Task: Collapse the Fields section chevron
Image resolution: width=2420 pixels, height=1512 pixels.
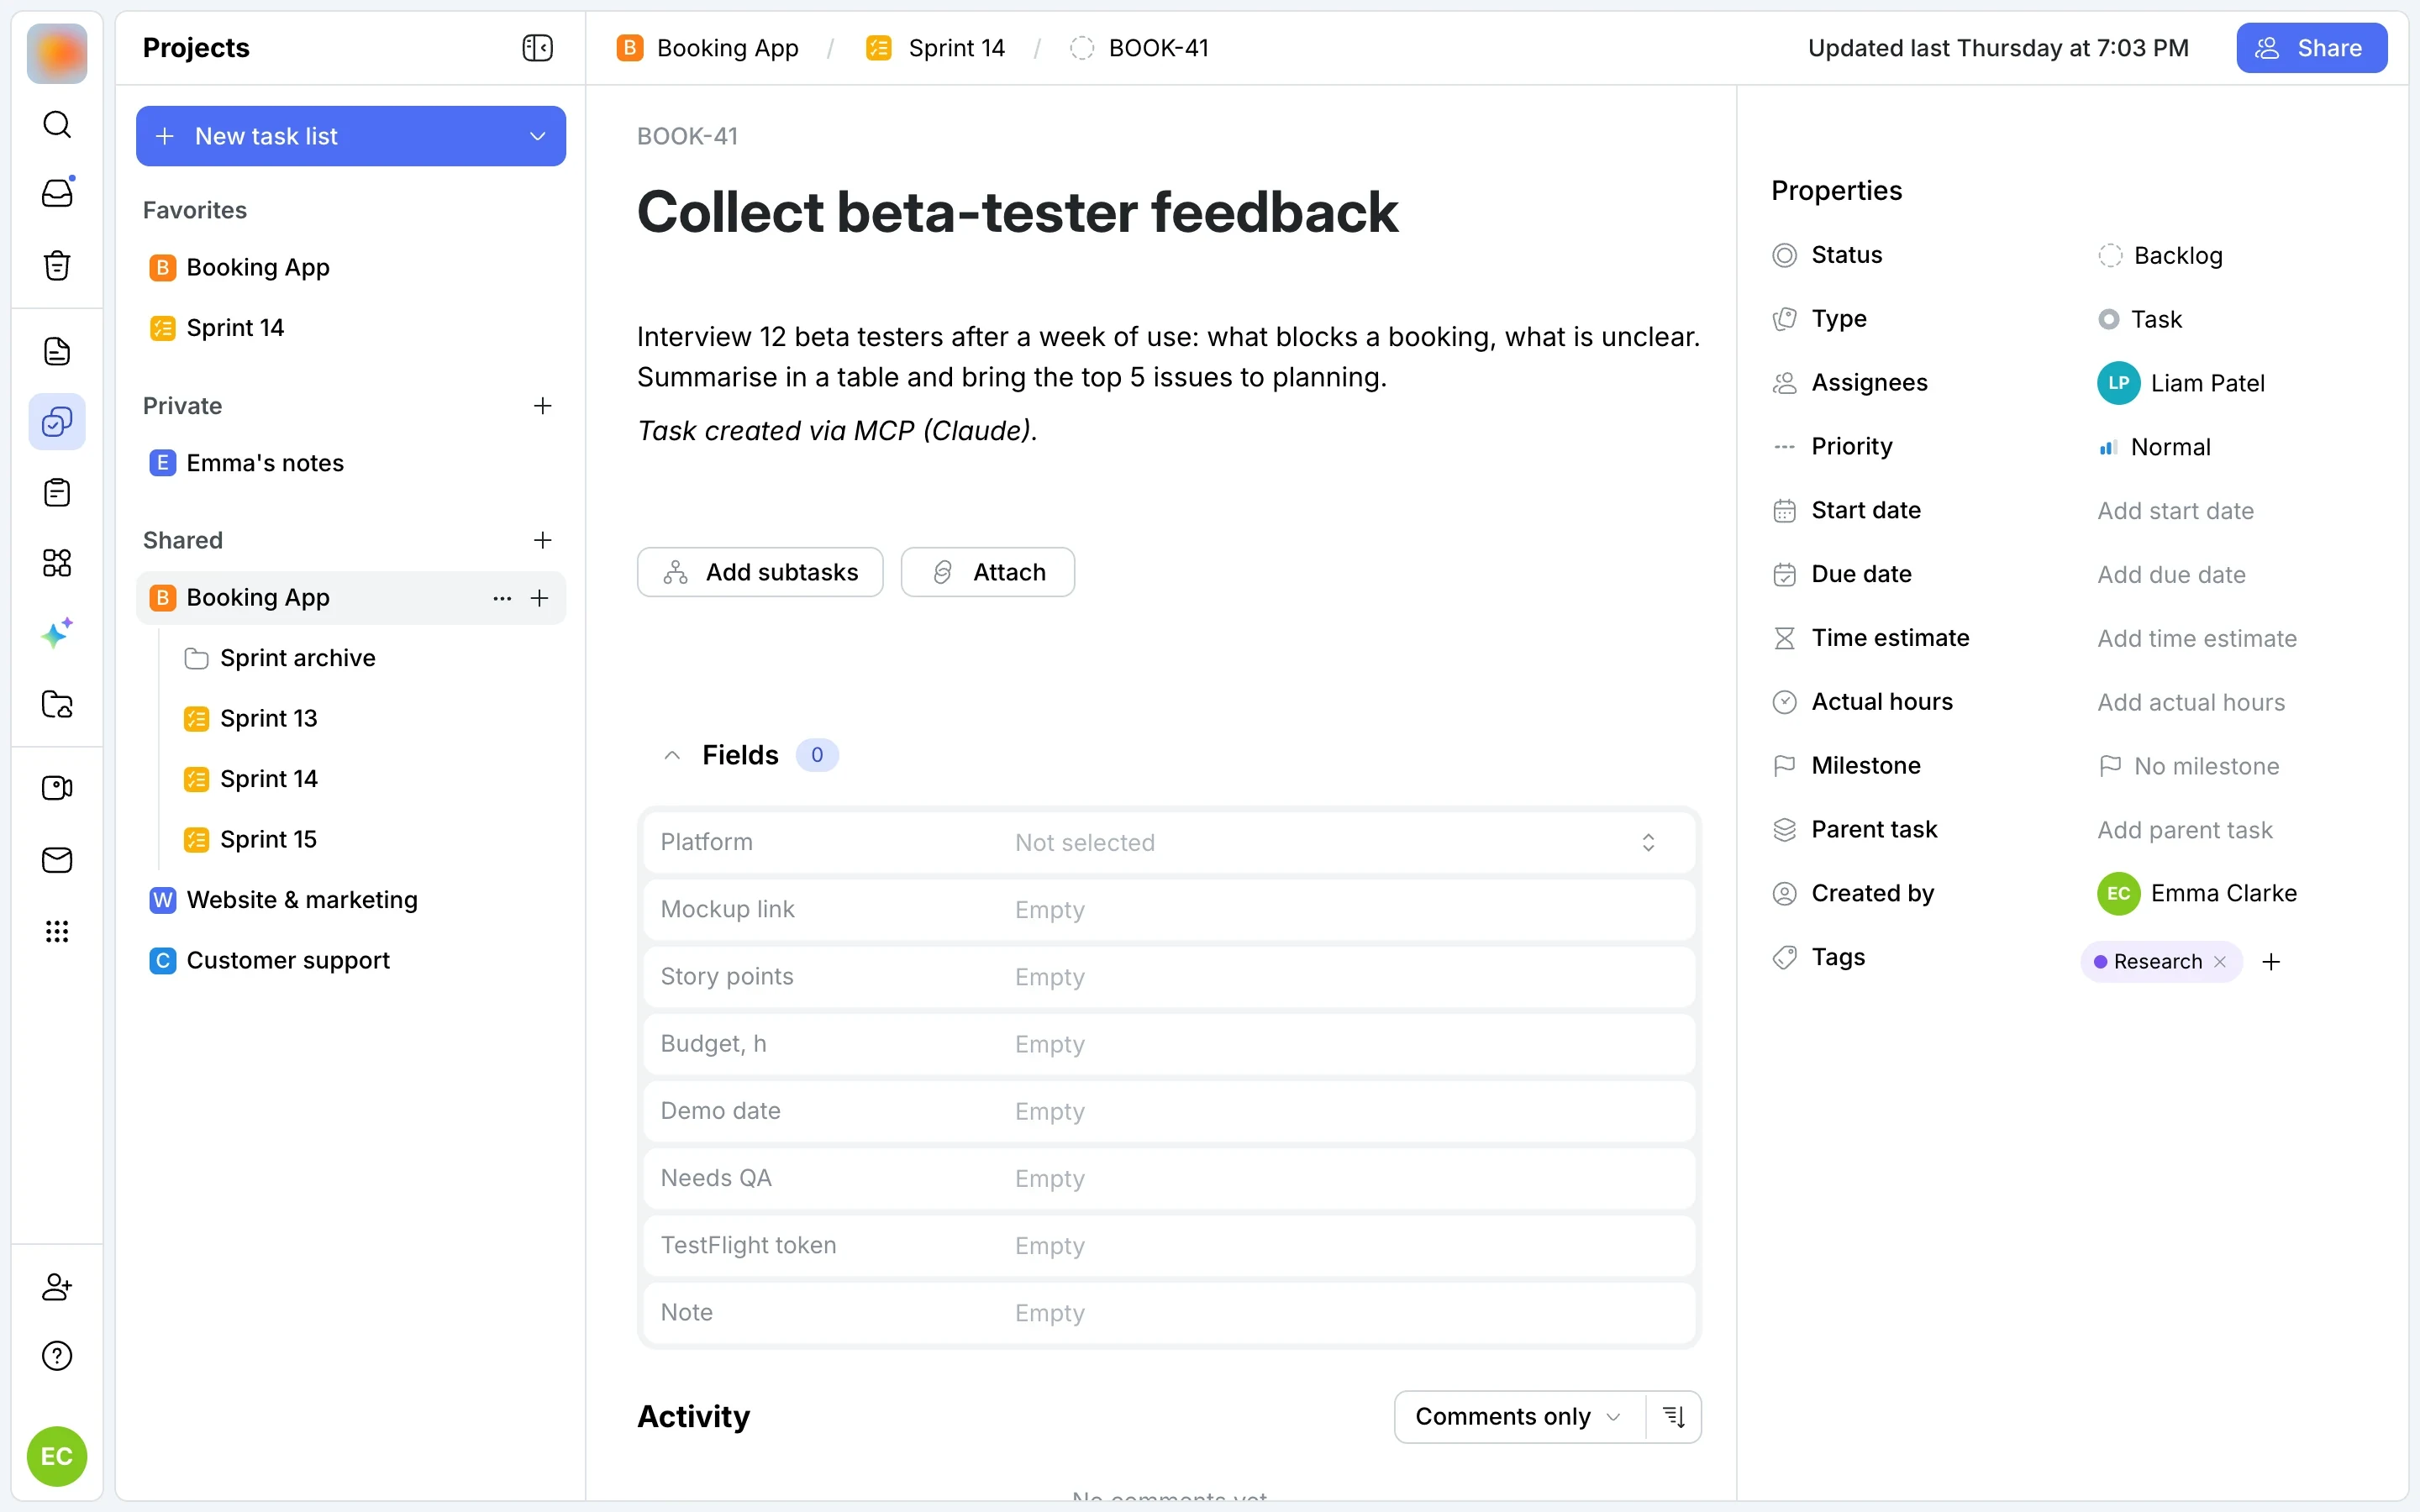Action: coord(672,755)
